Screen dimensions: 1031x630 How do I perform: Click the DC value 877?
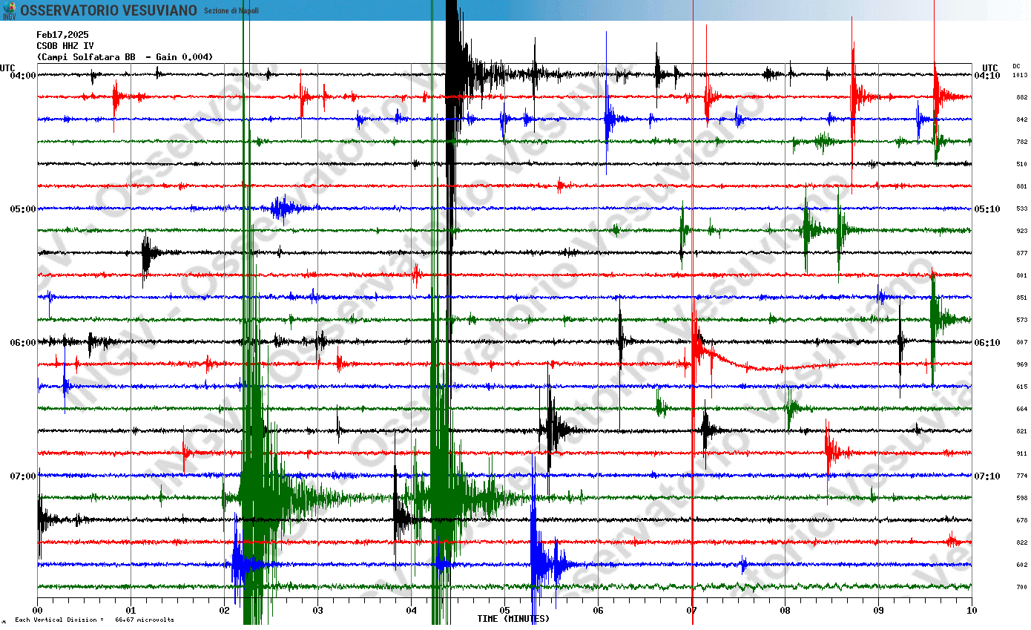pyautogui.click(x=1021, y=253)
